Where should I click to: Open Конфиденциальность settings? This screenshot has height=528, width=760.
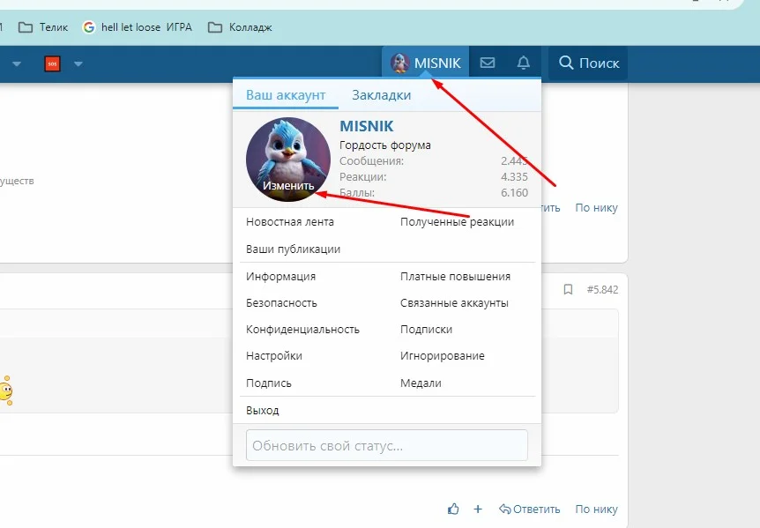tap(302, 330)
